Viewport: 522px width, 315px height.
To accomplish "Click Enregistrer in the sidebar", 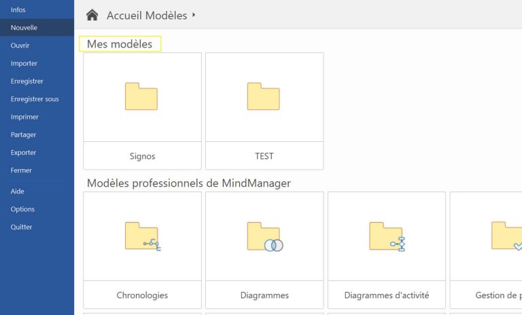I will click(27, 81).
